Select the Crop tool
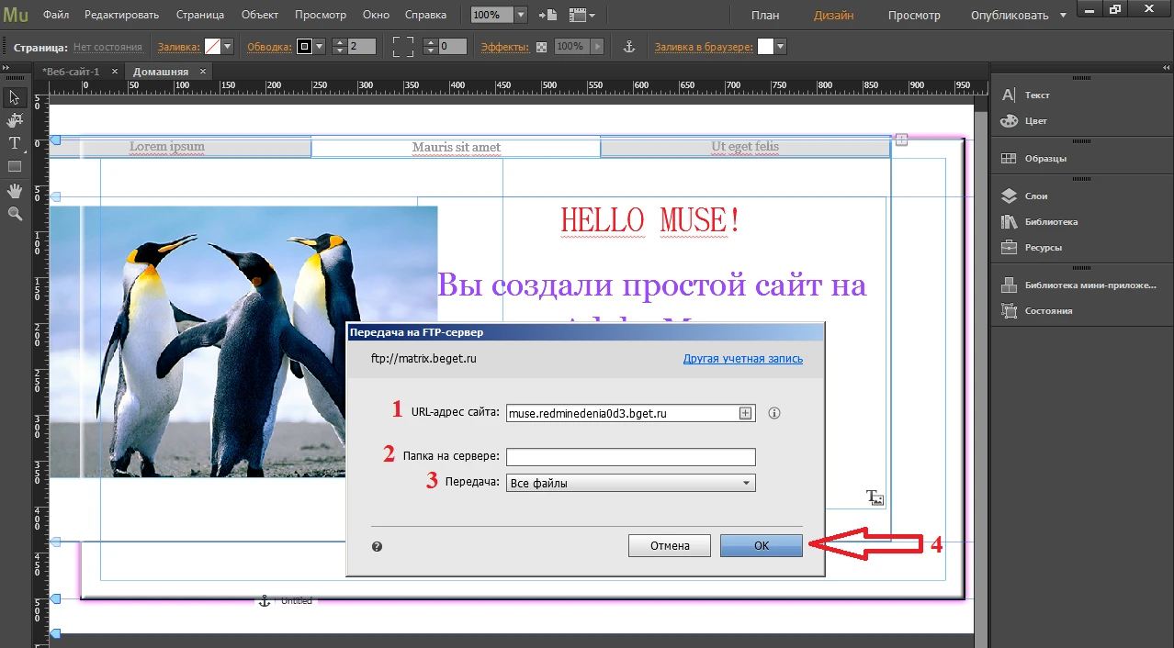Screen dimensions: 1174x648 pos(15,120)
